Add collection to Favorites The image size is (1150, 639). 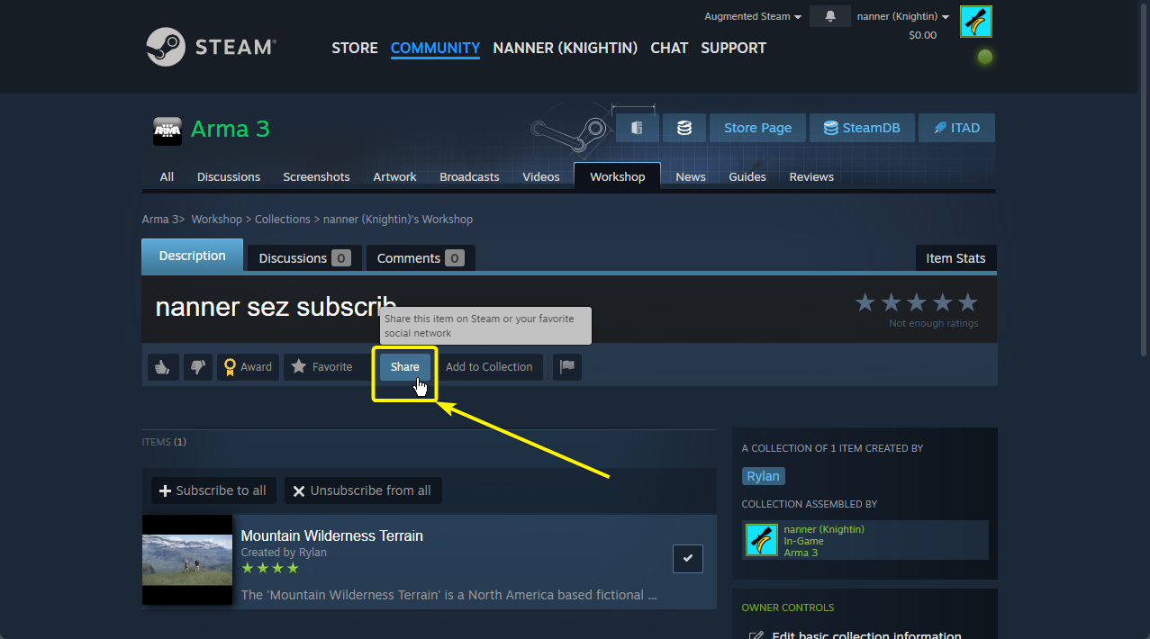point(322,366)
